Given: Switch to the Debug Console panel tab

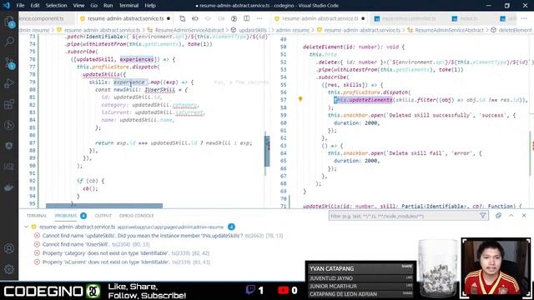Looking at the screenshot, I should (x=137, y=216).
